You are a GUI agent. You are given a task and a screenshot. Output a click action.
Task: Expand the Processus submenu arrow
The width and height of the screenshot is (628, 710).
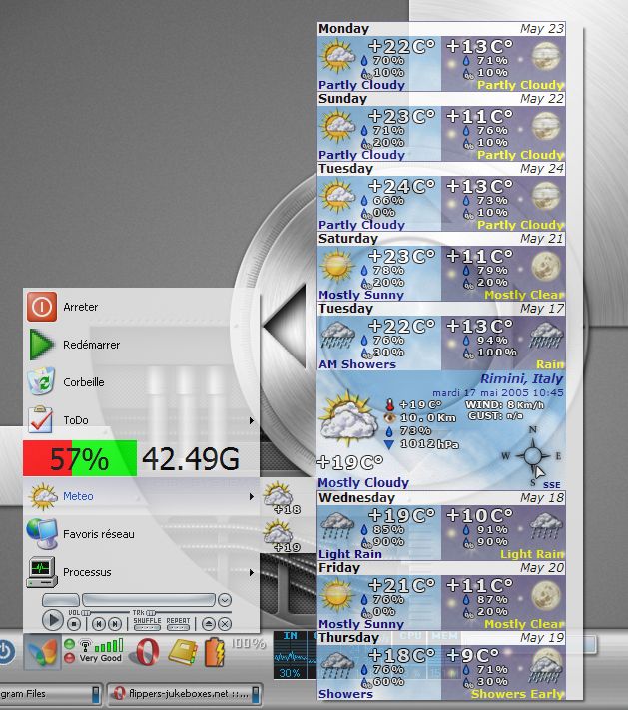click(x=250, y=573)
